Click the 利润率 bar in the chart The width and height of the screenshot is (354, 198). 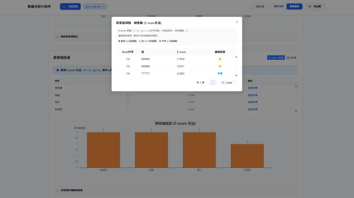[x=247, y=156]
